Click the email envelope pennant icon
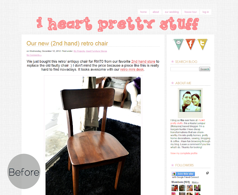 click(178, 44)
